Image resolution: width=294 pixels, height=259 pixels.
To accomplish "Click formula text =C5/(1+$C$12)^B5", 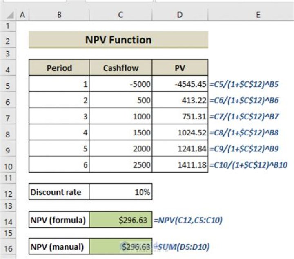I will [x=244, y=84].
